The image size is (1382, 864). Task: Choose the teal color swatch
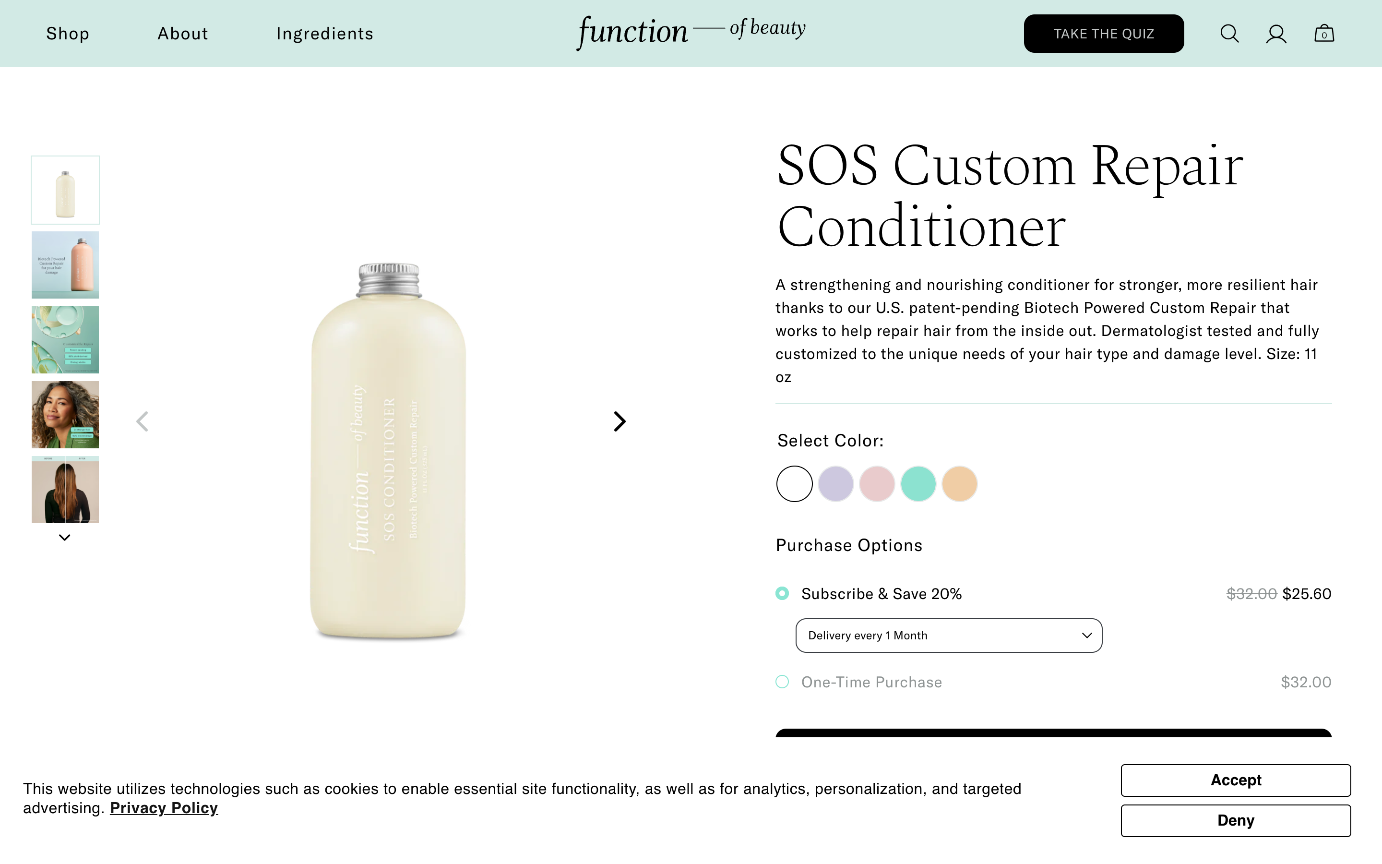917,484
